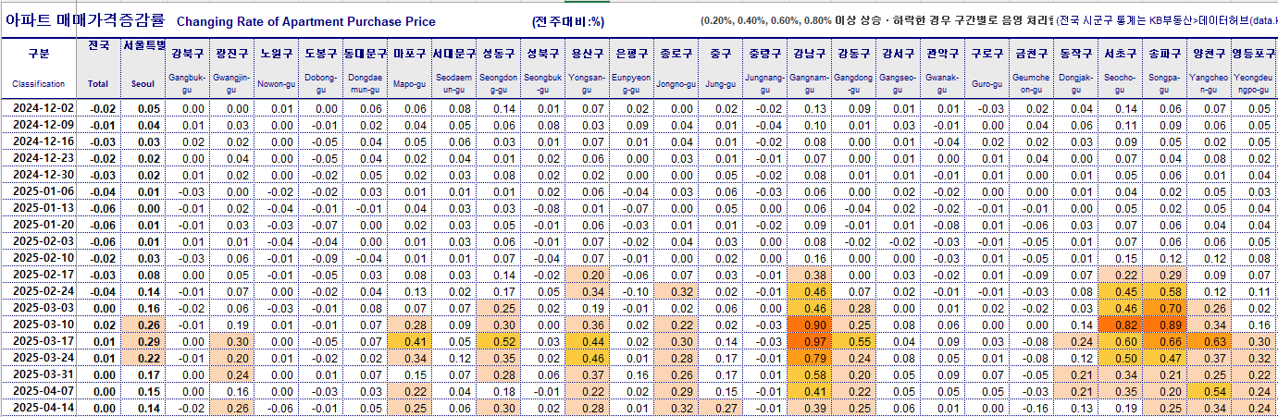Viewport: 1278px width, 417px height.
Task: Select the 2025-01-20 date cell
Action: click(39, 225)
